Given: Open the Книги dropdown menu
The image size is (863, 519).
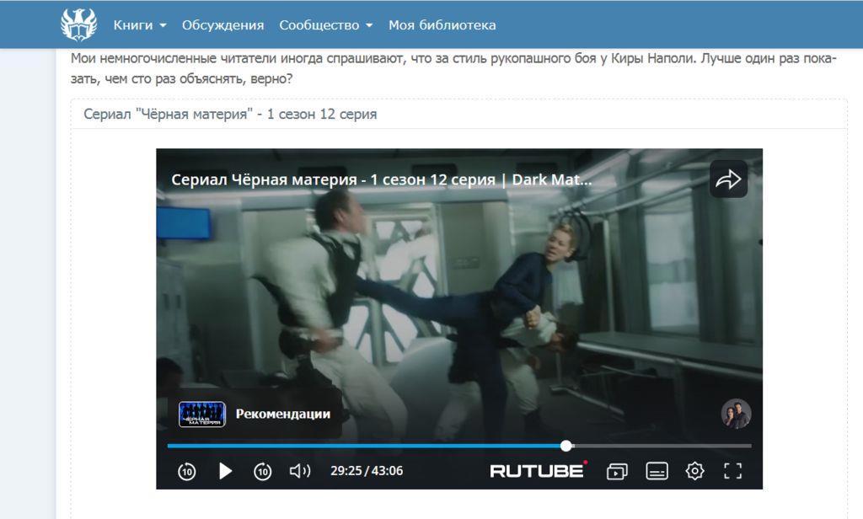Looking at the screenshot, I should coord(140,24).
